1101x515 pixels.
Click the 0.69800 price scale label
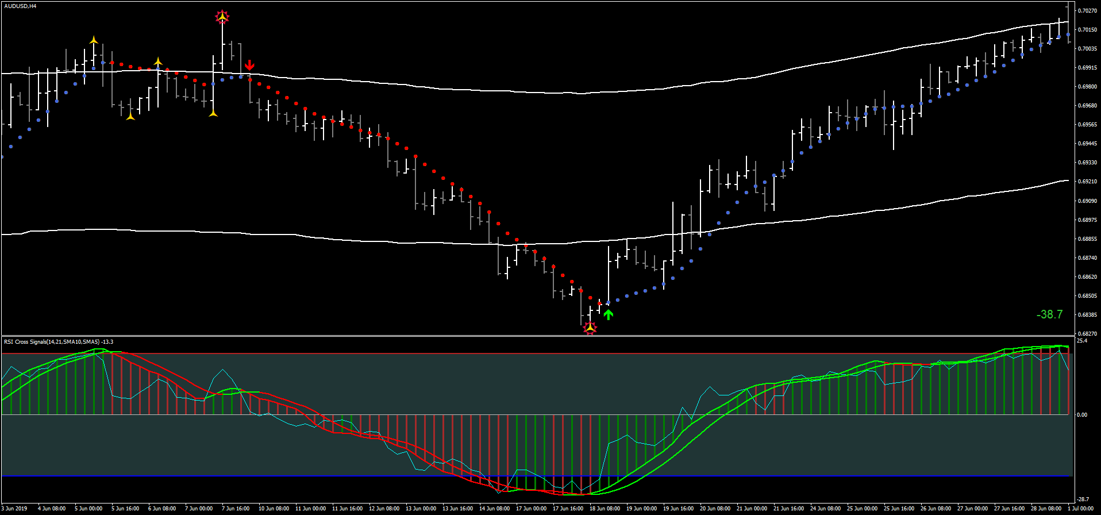click(1087, 86)
